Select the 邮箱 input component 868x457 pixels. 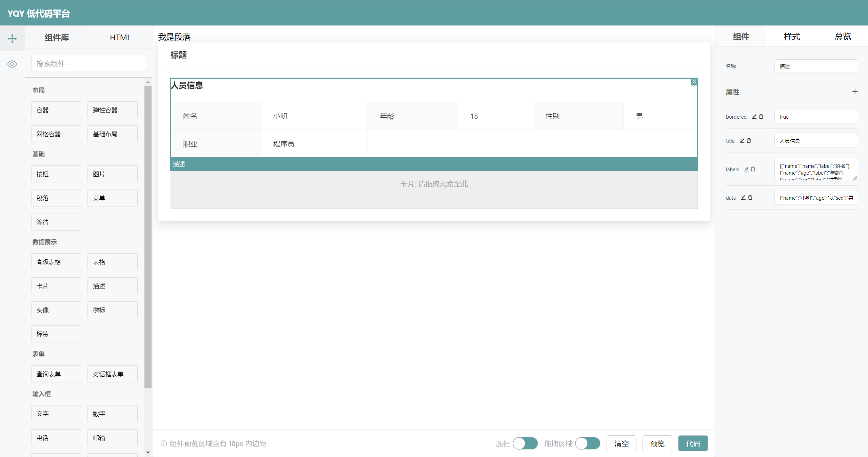pos(113,438)
